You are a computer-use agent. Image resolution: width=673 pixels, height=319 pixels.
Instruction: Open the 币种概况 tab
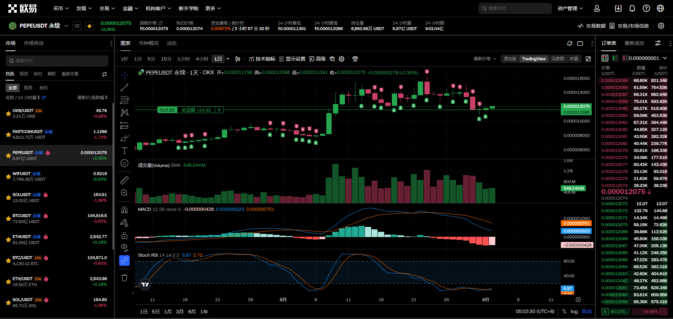point(149,43)
